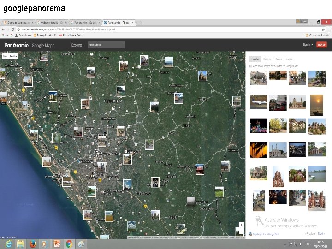Click the browser address bar

click(x=169, y=30)
